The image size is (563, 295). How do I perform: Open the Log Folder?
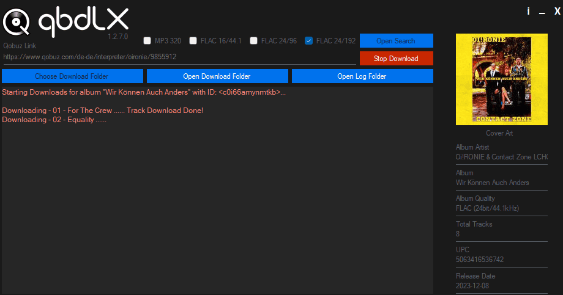(x=362, y=76)
